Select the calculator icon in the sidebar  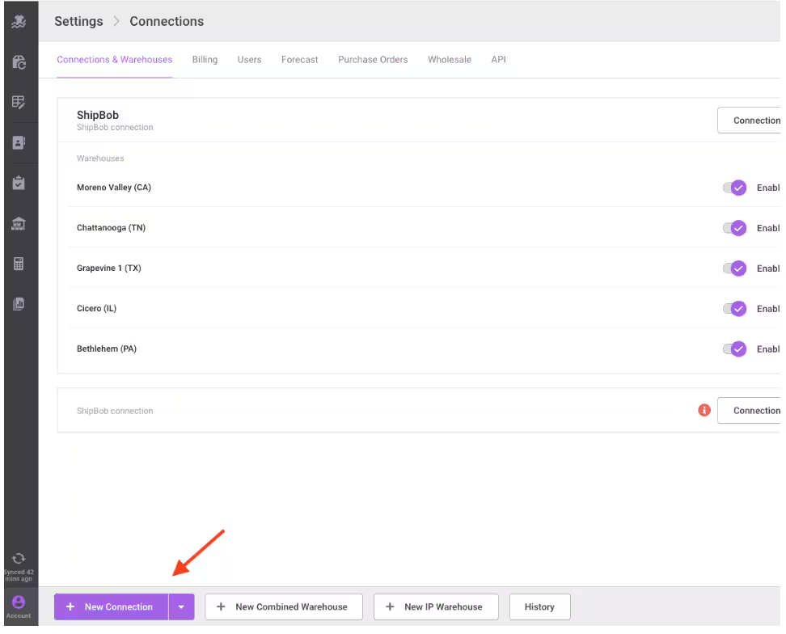[x=19, y=264]
